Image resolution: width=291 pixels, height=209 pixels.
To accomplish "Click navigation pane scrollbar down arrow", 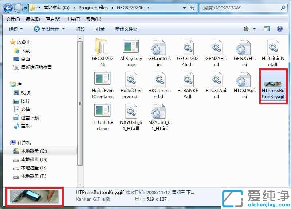I will 80,184.
